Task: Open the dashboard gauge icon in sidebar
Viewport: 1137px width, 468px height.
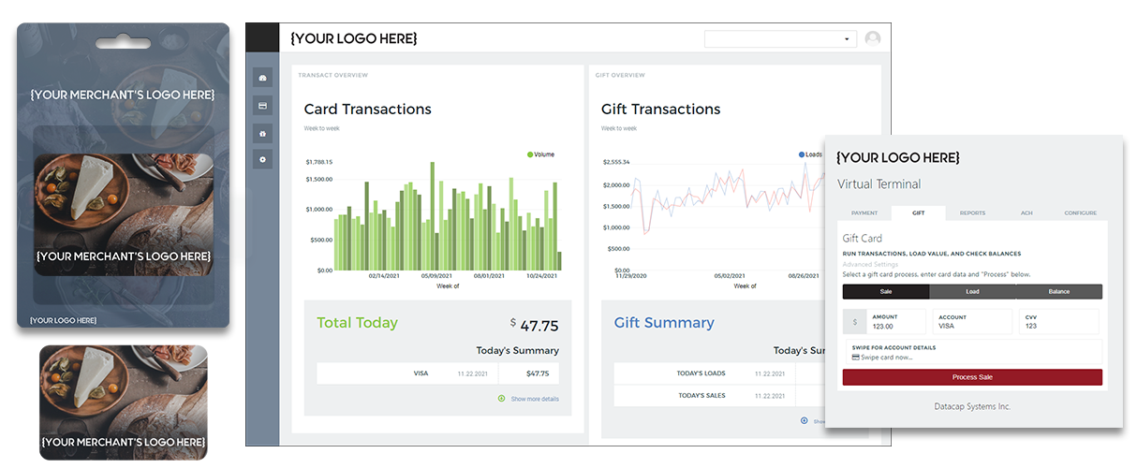Action: tap(263, 78)
